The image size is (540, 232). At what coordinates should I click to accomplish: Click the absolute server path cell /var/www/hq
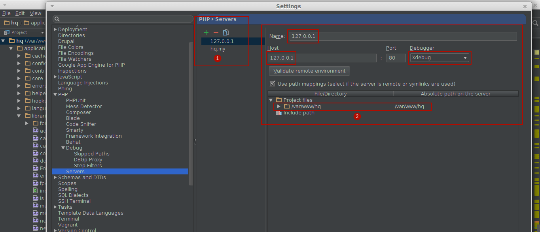click(x=409, y=107)
